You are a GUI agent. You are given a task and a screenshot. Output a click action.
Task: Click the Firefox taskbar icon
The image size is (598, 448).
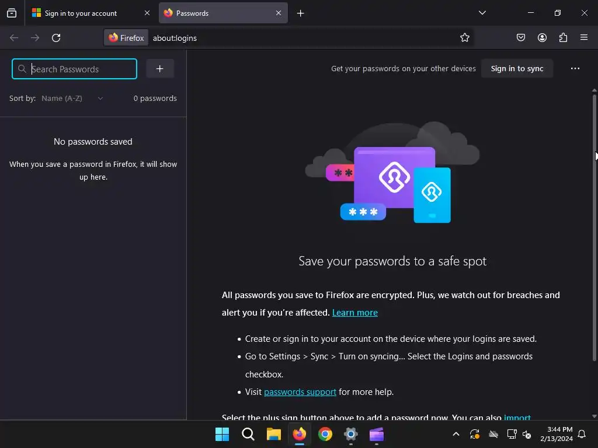coord(300,434)
